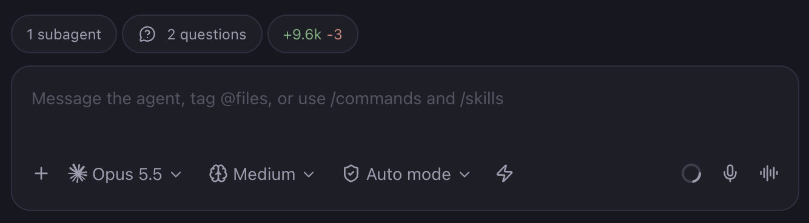Screen dimensions: 809x223
Task: Click the chevron beside Medium
Action: [x=309, y=175]
